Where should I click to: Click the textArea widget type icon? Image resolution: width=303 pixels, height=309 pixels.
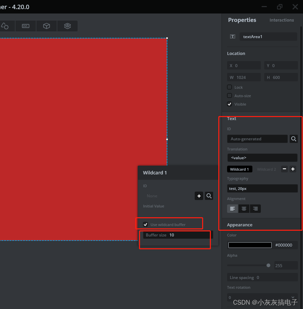click(232, 36)
